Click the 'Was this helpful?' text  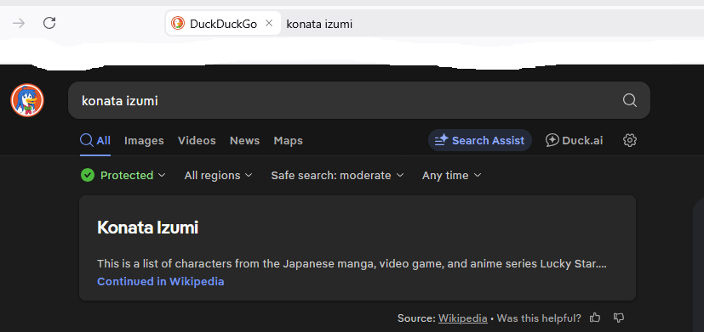[539, 318]
